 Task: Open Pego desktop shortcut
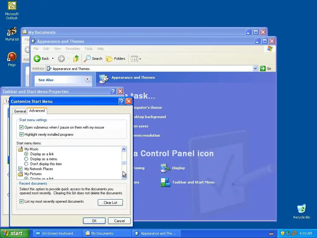click(12, 59)
